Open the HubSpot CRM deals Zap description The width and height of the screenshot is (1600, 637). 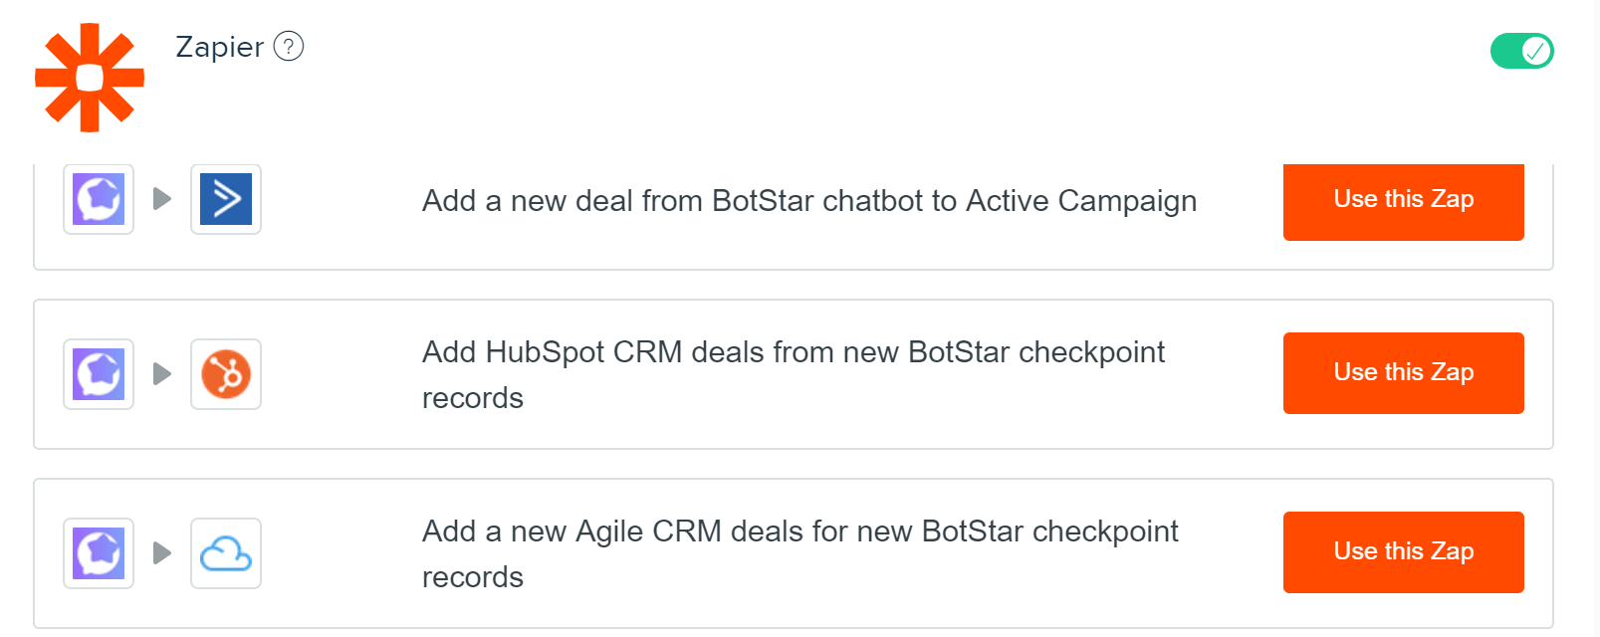[x=794, y=374]
